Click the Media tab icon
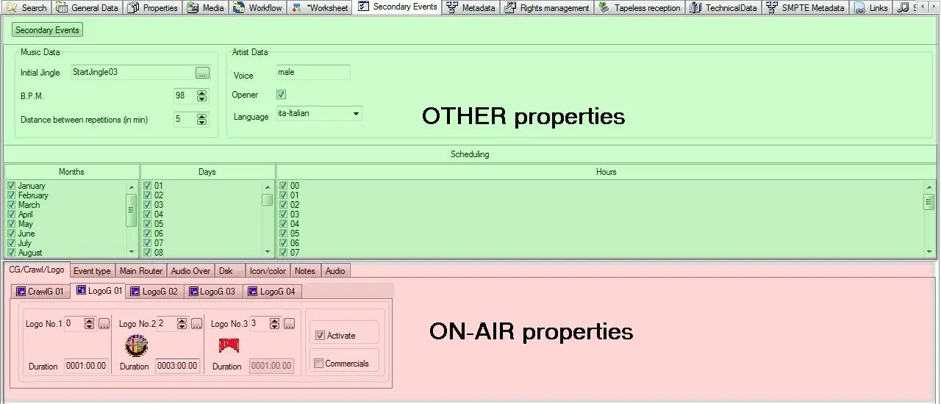Screen dimensions: 941x404 pyautogui.click(x=192, y=8)
